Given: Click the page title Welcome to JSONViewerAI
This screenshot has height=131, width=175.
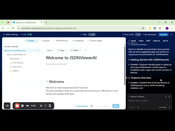Looking at the screenshot, I should pos(71,58).
